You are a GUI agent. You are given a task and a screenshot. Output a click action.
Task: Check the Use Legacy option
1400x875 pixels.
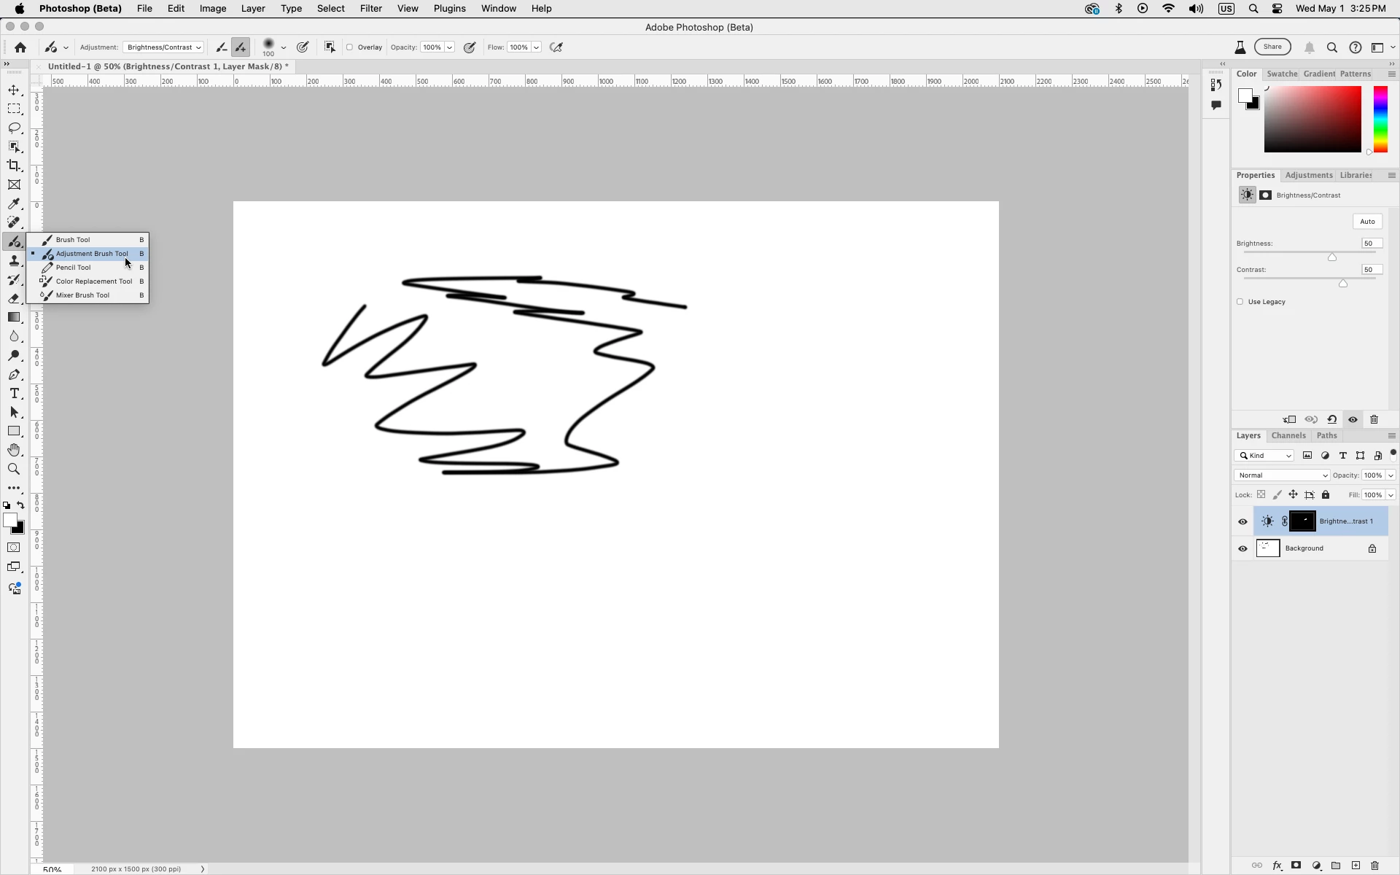(1240, 302)
